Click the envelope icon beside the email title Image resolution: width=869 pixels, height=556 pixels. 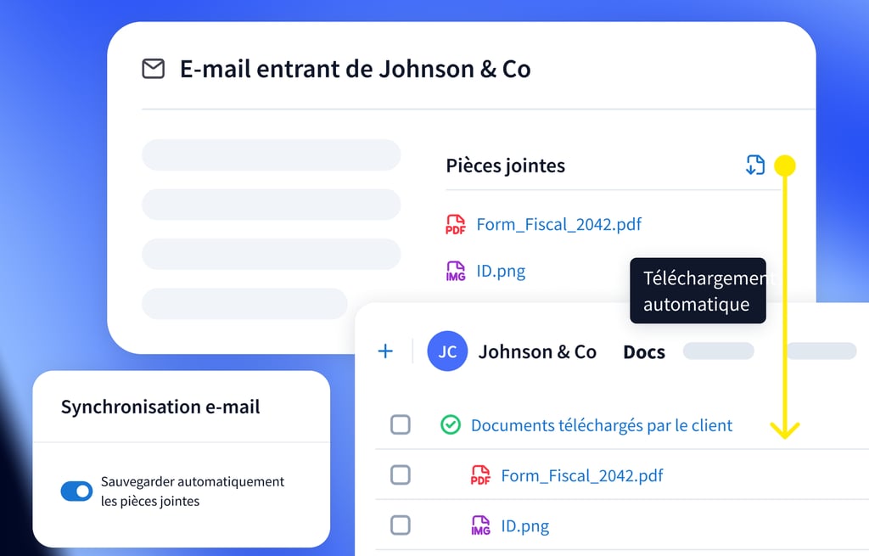[x=153, y=69]
